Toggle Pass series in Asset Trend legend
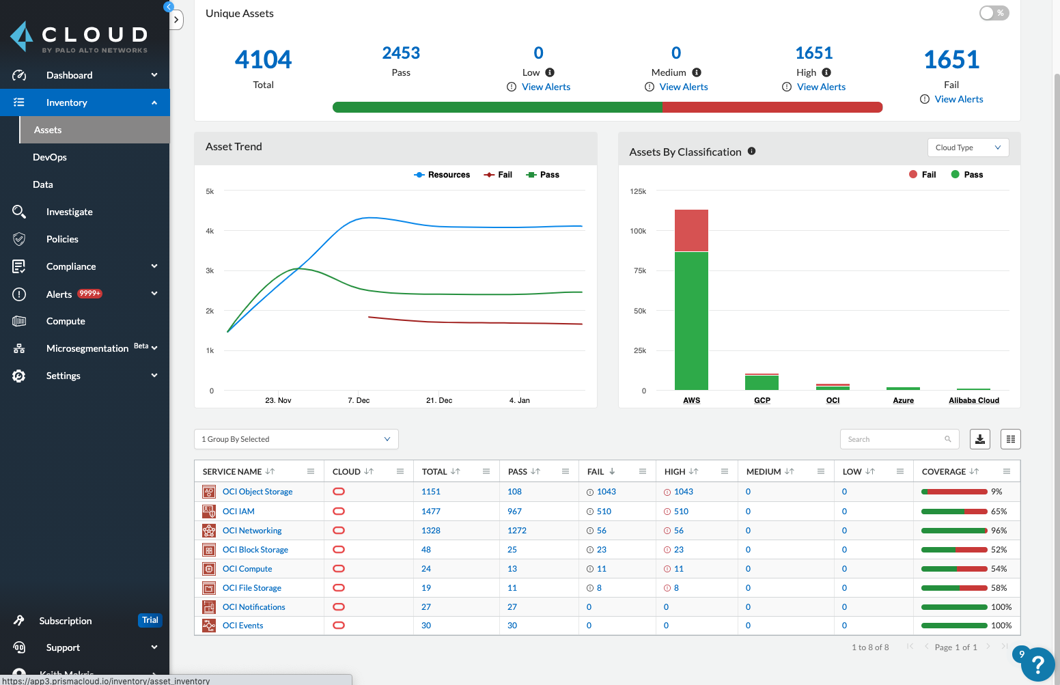The height and width of the screenshot is (685, 1060). [x=543, y=175]
